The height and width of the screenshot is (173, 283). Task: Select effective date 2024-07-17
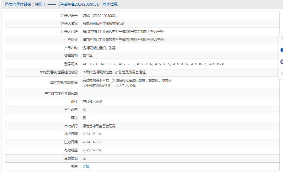[92, 142]
